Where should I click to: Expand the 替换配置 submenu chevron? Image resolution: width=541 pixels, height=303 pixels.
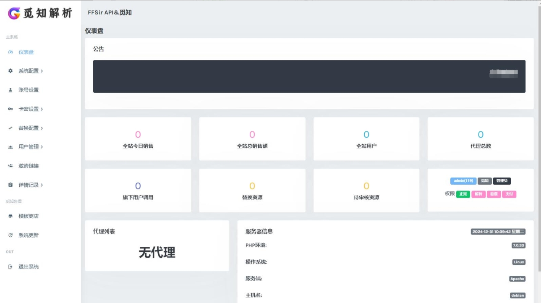click(x=42, y=128)
